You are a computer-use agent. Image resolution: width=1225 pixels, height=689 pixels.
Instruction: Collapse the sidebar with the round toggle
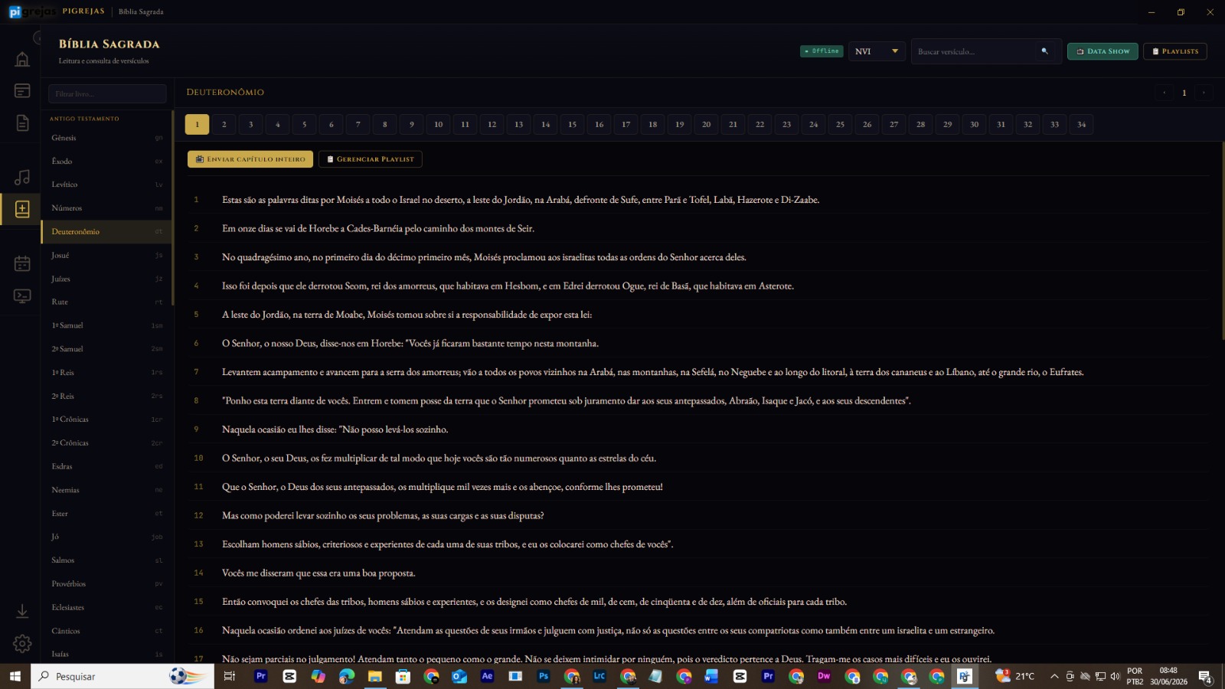37,38
